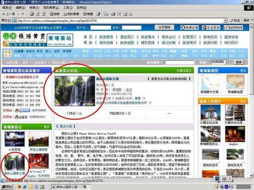Click the IE Back (上一頁) button

[x=8, y=14]
